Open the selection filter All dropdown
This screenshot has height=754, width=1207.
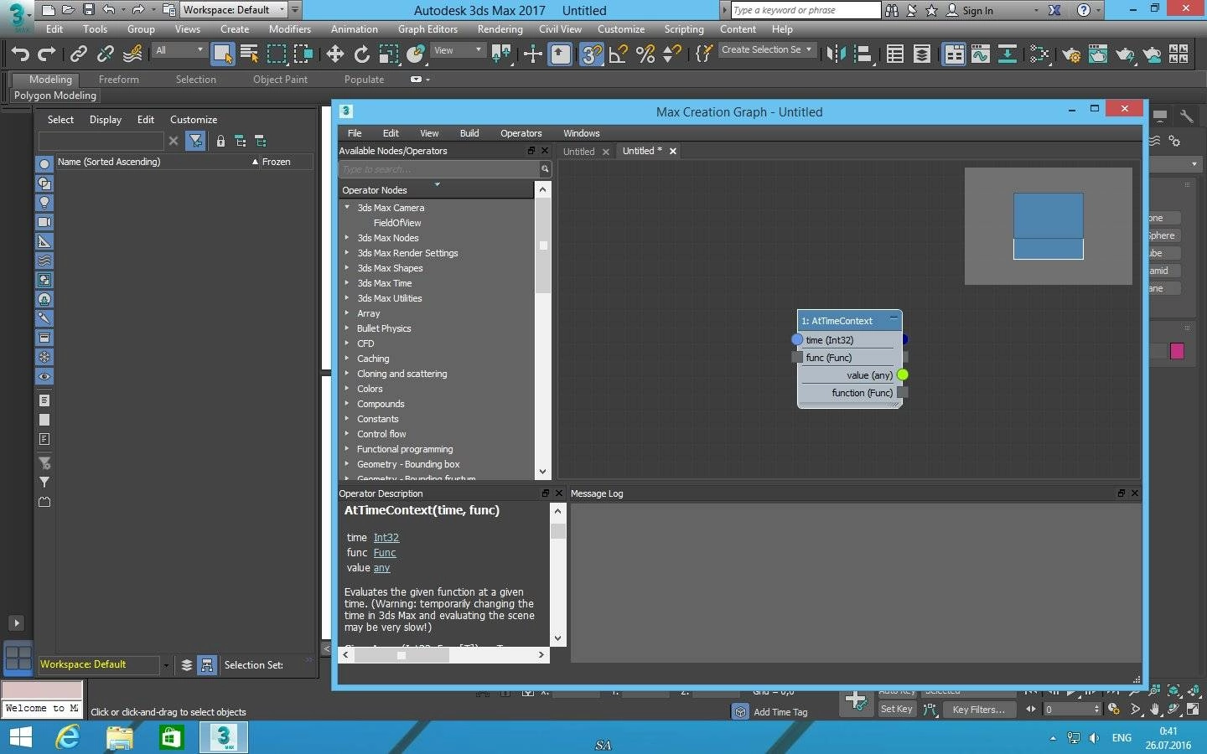(179, 50)
